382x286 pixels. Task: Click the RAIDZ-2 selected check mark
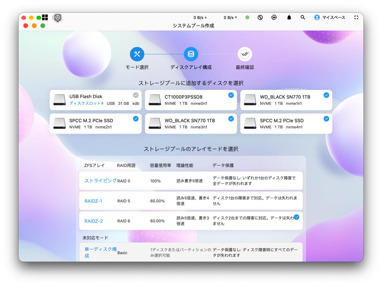(x=297, y=217)
